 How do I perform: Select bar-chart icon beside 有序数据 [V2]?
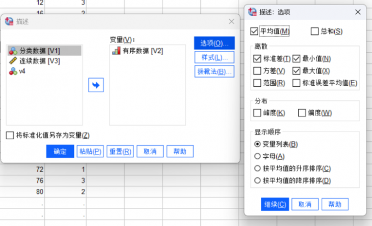116,51
